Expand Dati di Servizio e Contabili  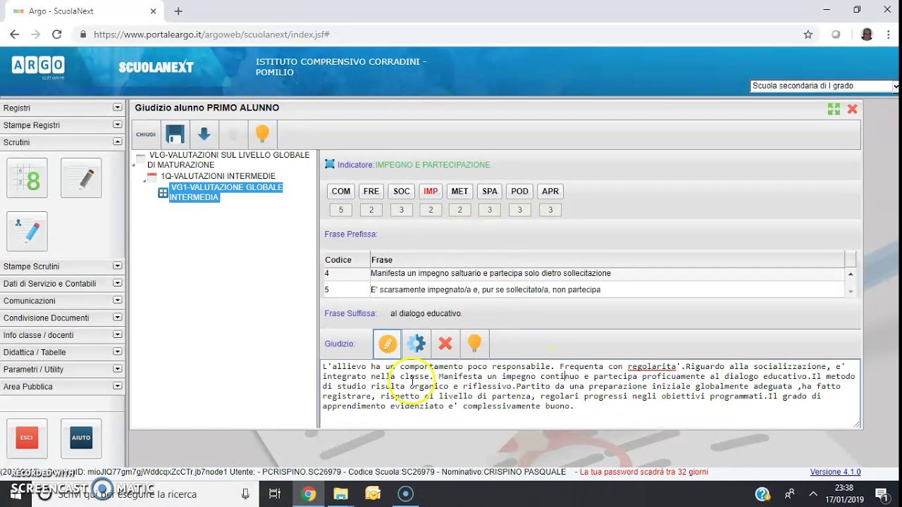117,283
